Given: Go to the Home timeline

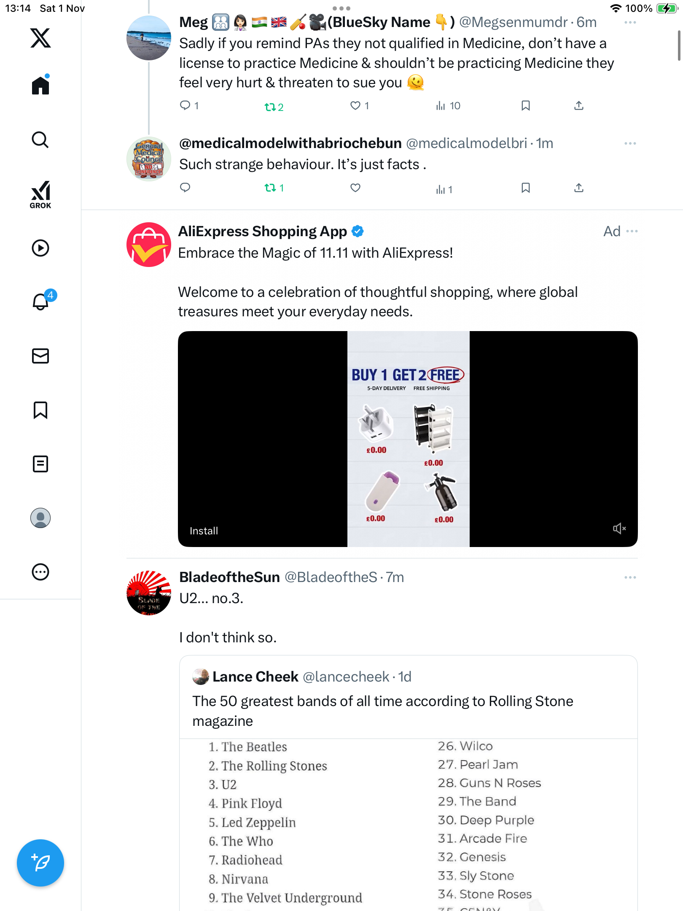Looking at the screenshot, I should (x=40, y=86).
